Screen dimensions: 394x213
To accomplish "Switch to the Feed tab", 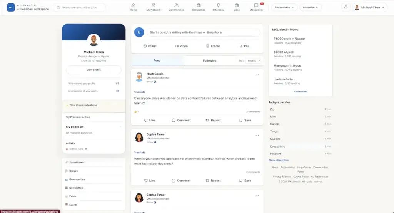I will coord(157,60).
